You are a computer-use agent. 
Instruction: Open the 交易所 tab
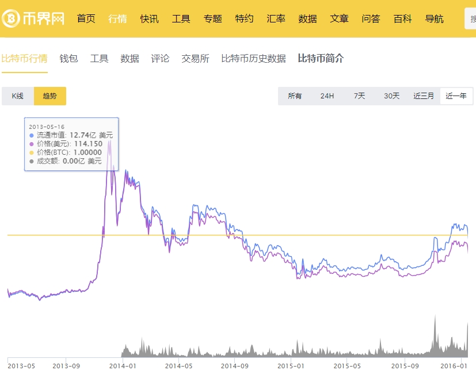pyautogui.click(x=195, y=58)
